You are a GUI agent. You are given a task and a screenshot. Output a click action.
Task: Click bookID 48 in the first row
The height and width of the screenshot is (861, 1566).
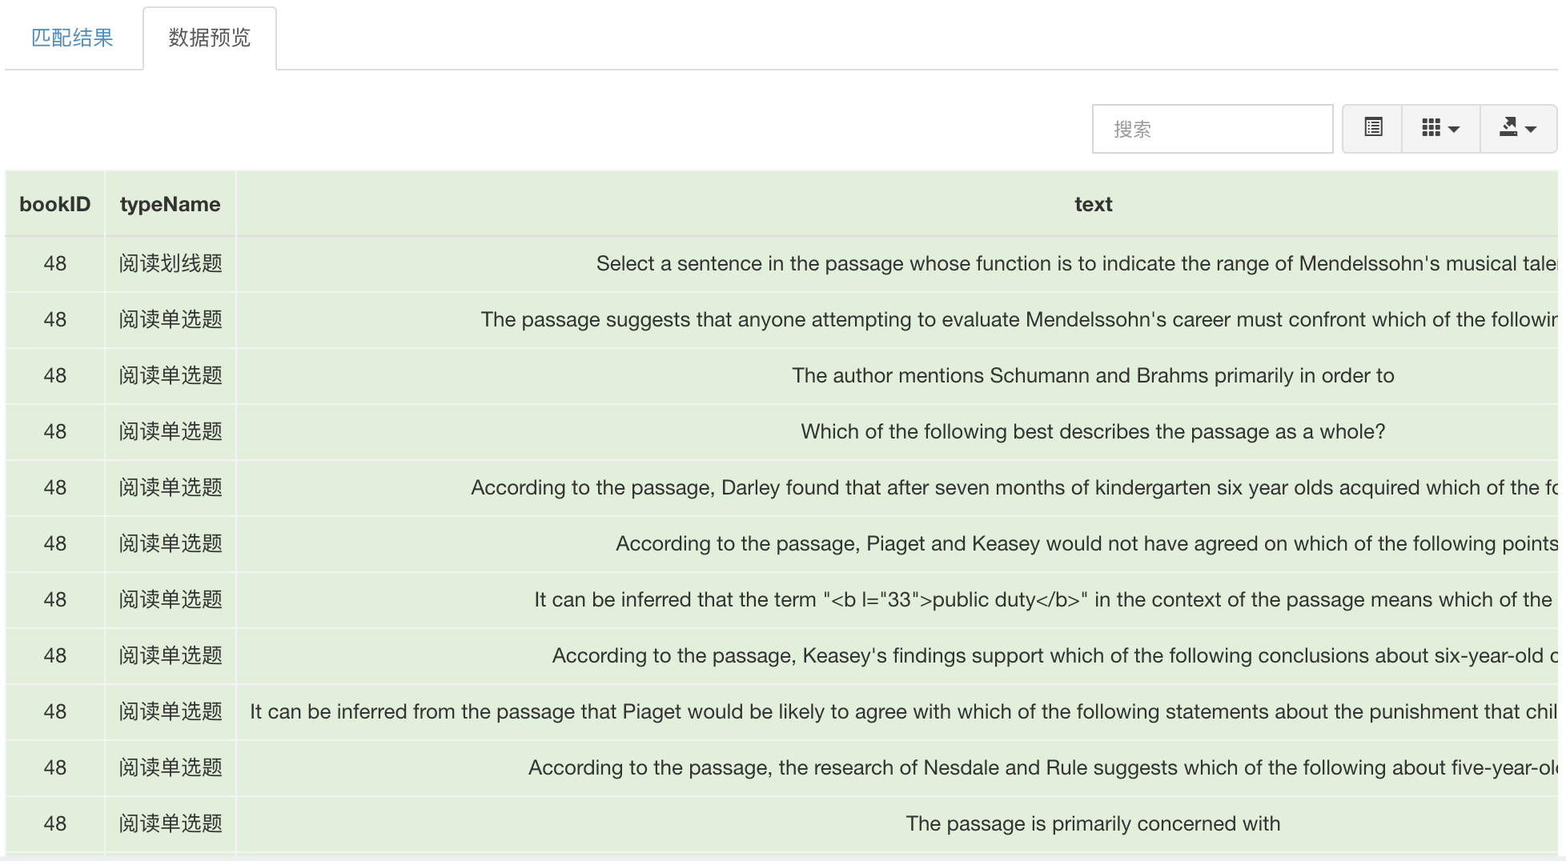(55, 263)
